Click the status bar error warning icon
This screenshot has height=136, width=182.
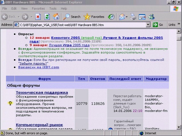(x=3, y=133)
